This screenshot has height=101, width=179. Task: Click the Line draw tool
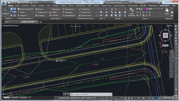96,9
